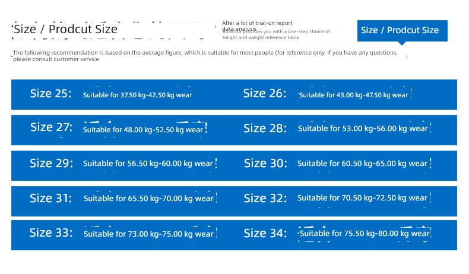Click the trial-on report data analysis text
The image size is (469, 274).
pyautogui.click(x=257, y=26)
